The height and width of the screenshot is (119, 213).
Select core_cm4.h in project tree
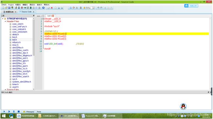tap(18, 24)
